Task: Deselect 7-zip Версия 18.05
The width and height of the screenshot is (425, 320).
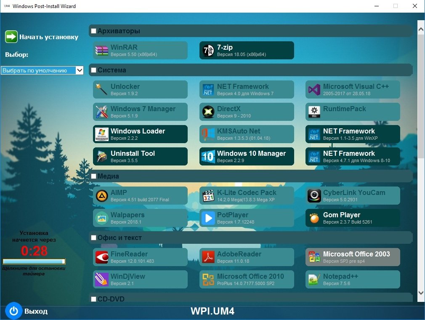Action: click(x=247, y=51)
